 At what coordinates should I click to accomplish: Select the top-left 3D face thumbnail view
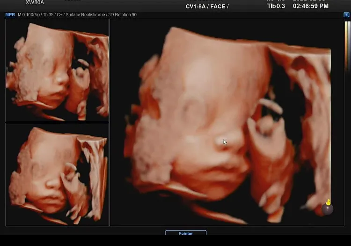click(x=57, y=70)
